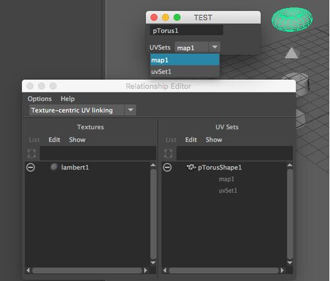Click the pTorusShape1 mesh icon
Image resolution: width=330 pixels, height=281 pixels.
tap(191, 167)
